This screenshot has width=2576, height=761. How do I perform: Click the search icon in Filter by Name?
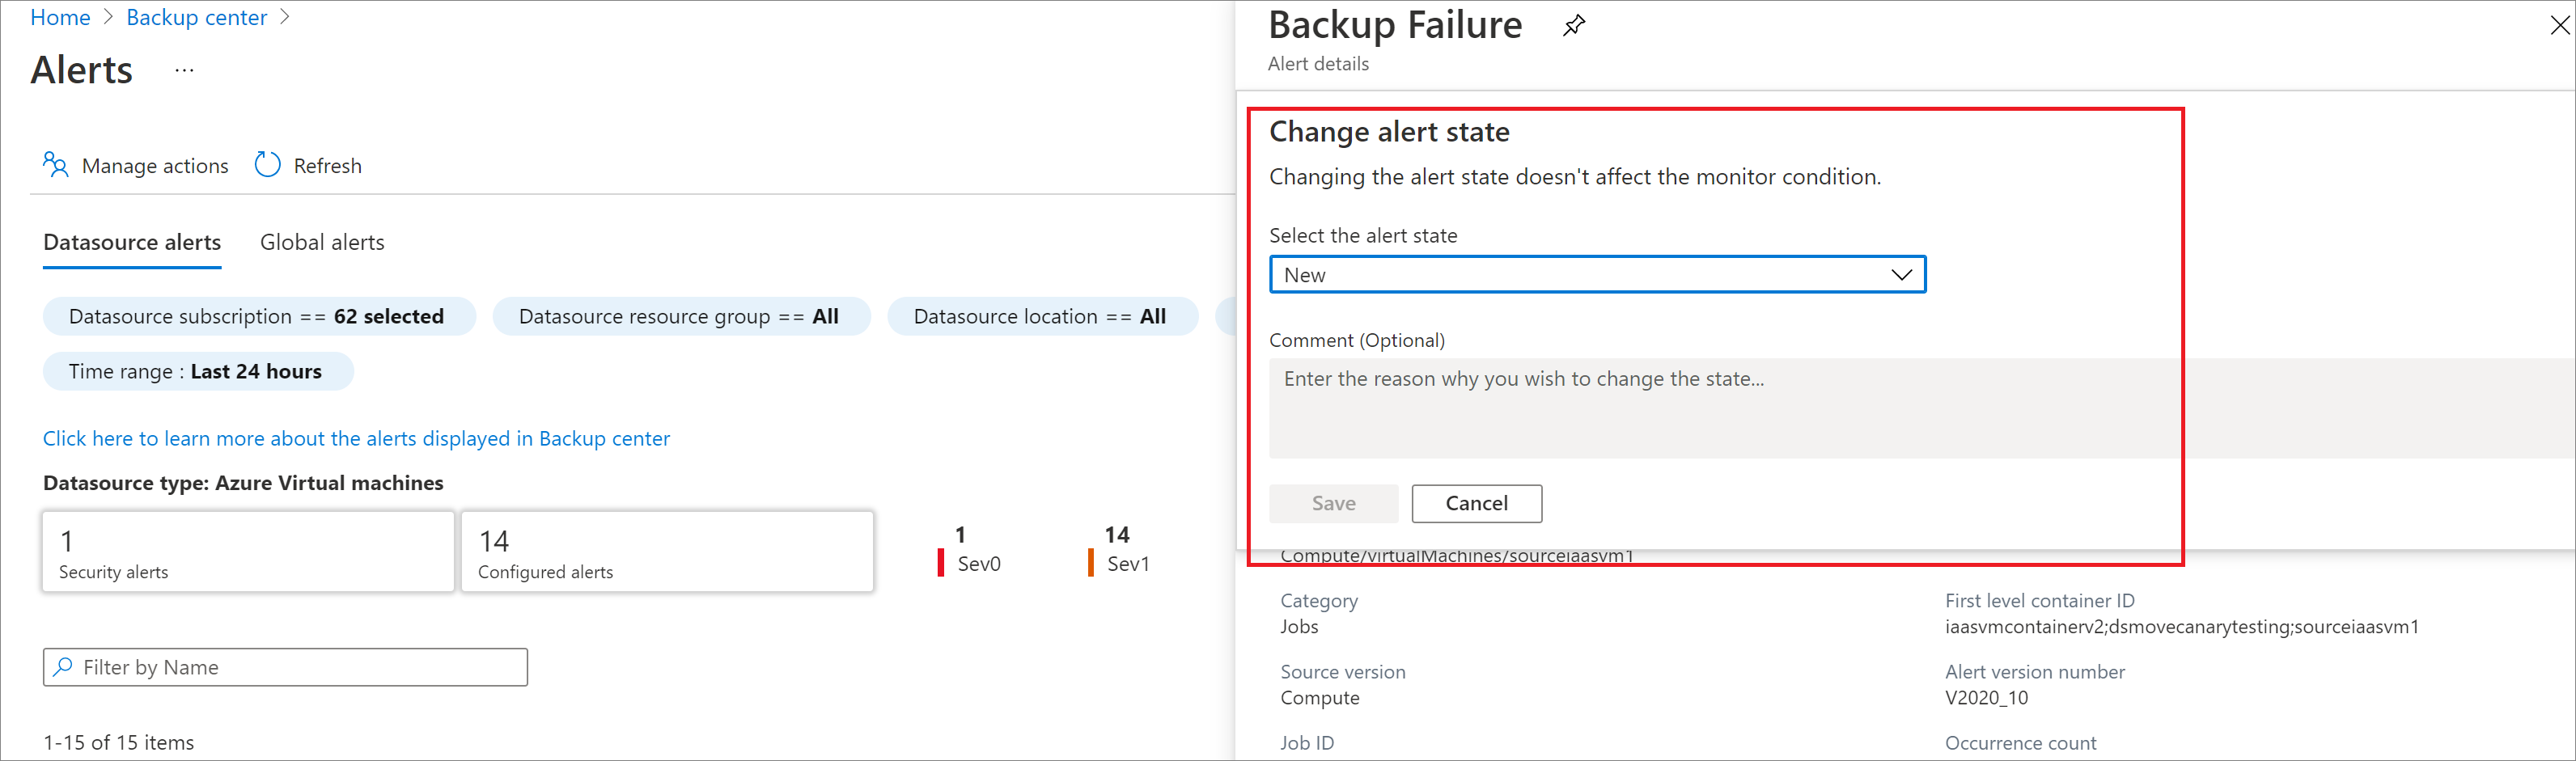[x=63, y=667]
